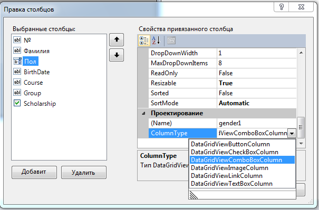Click the property grid scrollbar thumb
This screenshot has width=319, height=210.
[301, 127]
